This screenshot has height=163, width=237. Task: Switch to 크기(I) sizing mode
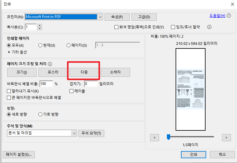pos(22,72)
